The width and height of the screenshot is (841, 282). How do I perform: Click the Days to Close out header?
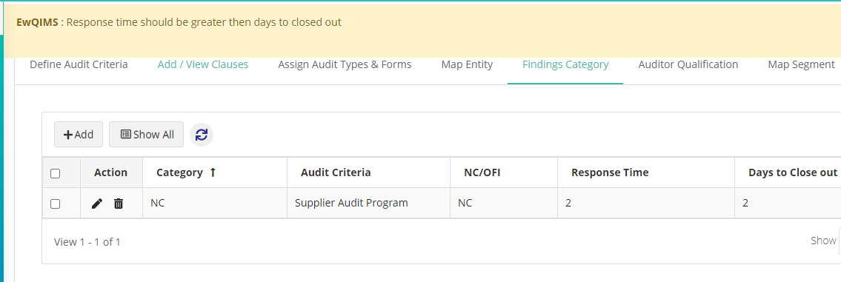coord(793,172)
